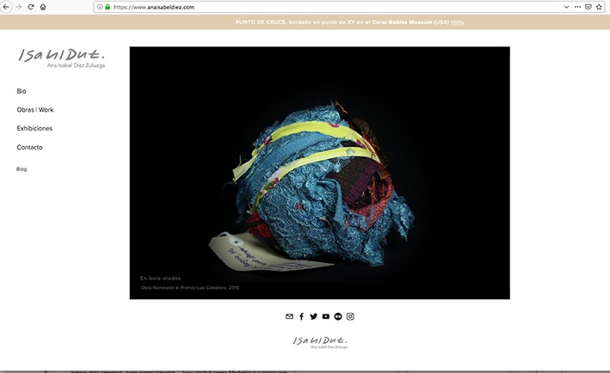The height and width of the screenshot is (373, 610).
Task: Open the Instagram profile icon
Action: (x=350, y=316)
